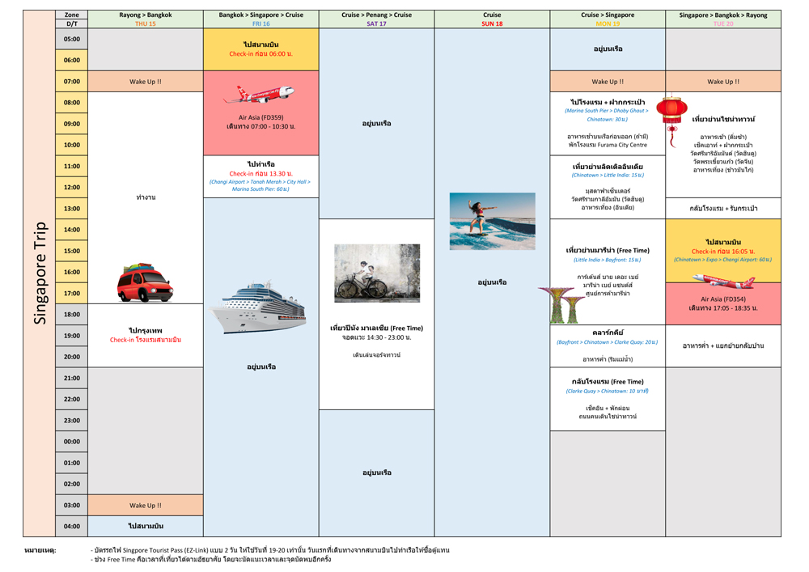Select 'เที่ยวย่านลิตเติลอินเดีย' heading
The image size is (809, 572).
pos(608,167)
